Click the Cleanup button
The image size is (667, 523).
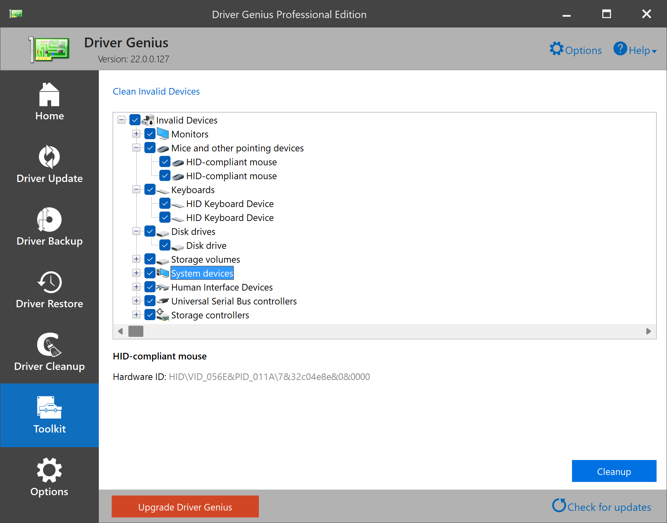tap(614, 471)
